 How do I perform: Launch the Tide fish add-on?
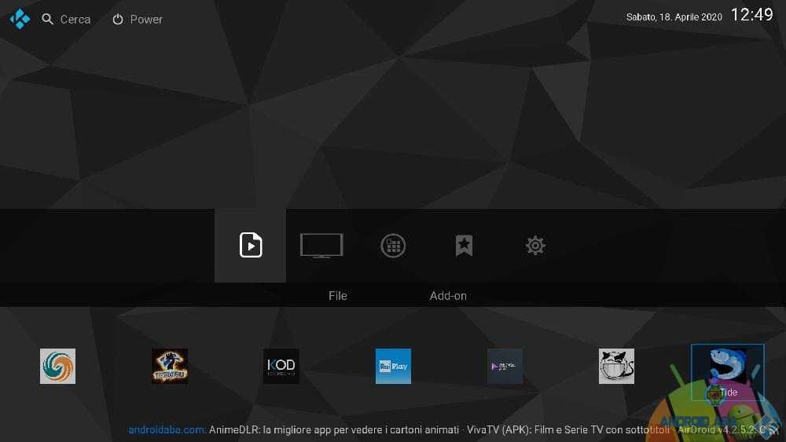[x=728, y=372]
